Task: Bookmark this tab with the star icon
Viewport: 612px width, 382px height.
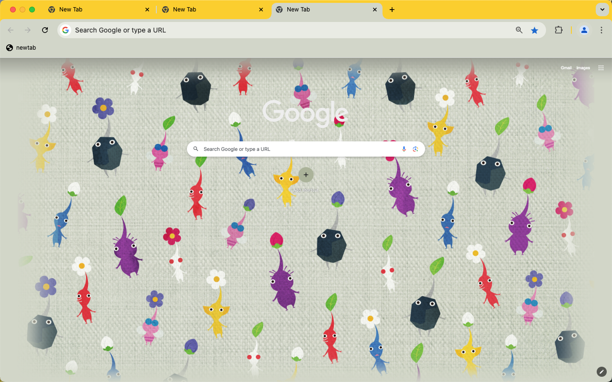Action: pyautogui.click(x=535, y=30)
